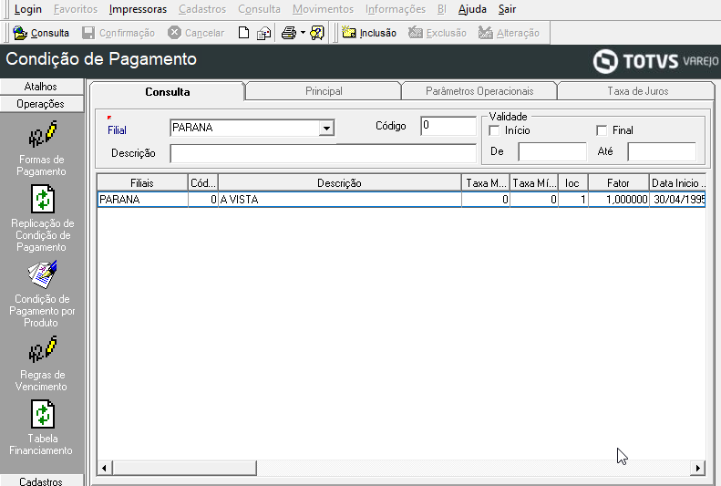Screen dimensions: 721x486
Task: Click the Operações sidebar button
Action: pos(41,104)
